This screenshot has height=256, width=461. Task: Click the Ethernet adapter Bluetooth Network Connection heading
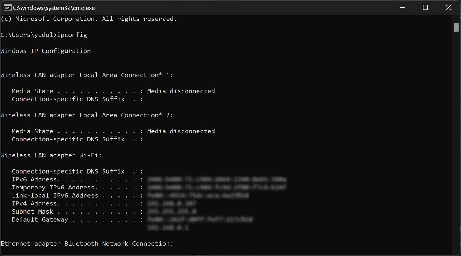[x=87, y=243]
